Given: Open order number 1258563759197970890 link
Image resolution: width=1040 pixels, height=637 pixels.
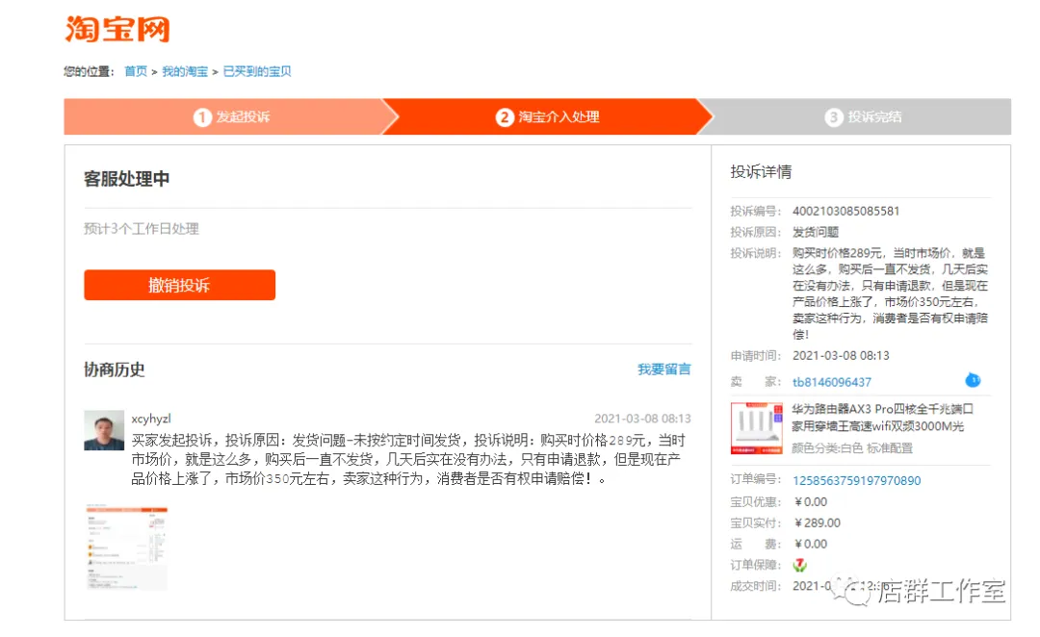Looking at the screenshot, I should [x=856, y=480].
